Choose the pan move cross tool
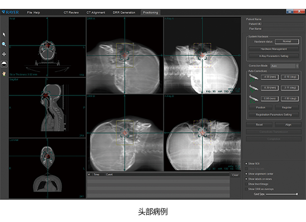306x222 pixels. point(4,54)
